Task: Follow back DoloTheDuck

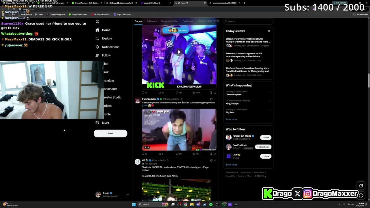Action: [263, 147]
